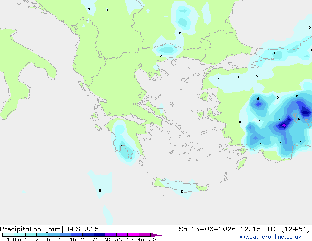Viewport: 312px width, 241px height.
Task: Pick the 40–45 mm magenta legend swatch
Action: pyautogui.click(x=133, y=235)
